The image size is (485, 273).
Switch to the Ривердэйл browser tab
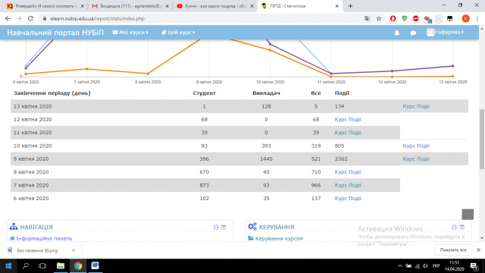click(x=45, y=6)
